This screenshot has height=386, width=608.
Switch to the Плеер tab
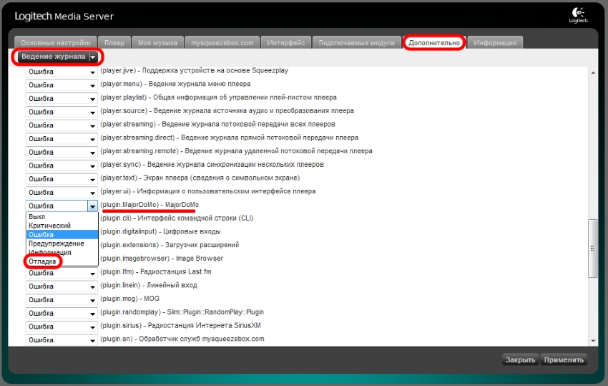coord(114,43)
